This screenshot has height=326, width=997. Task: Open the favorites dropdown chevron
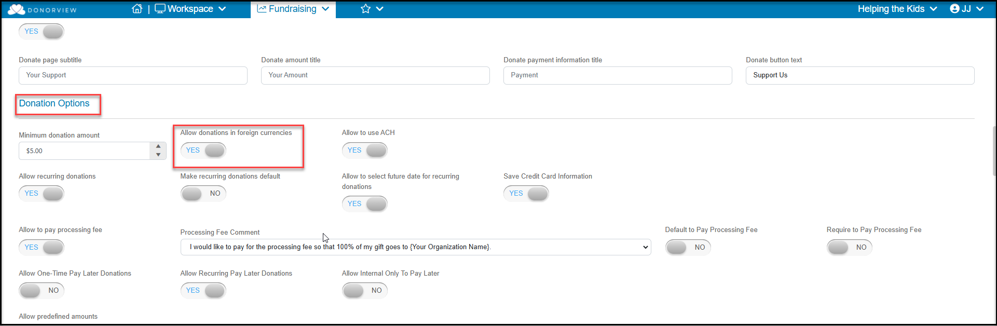point(379,9)
